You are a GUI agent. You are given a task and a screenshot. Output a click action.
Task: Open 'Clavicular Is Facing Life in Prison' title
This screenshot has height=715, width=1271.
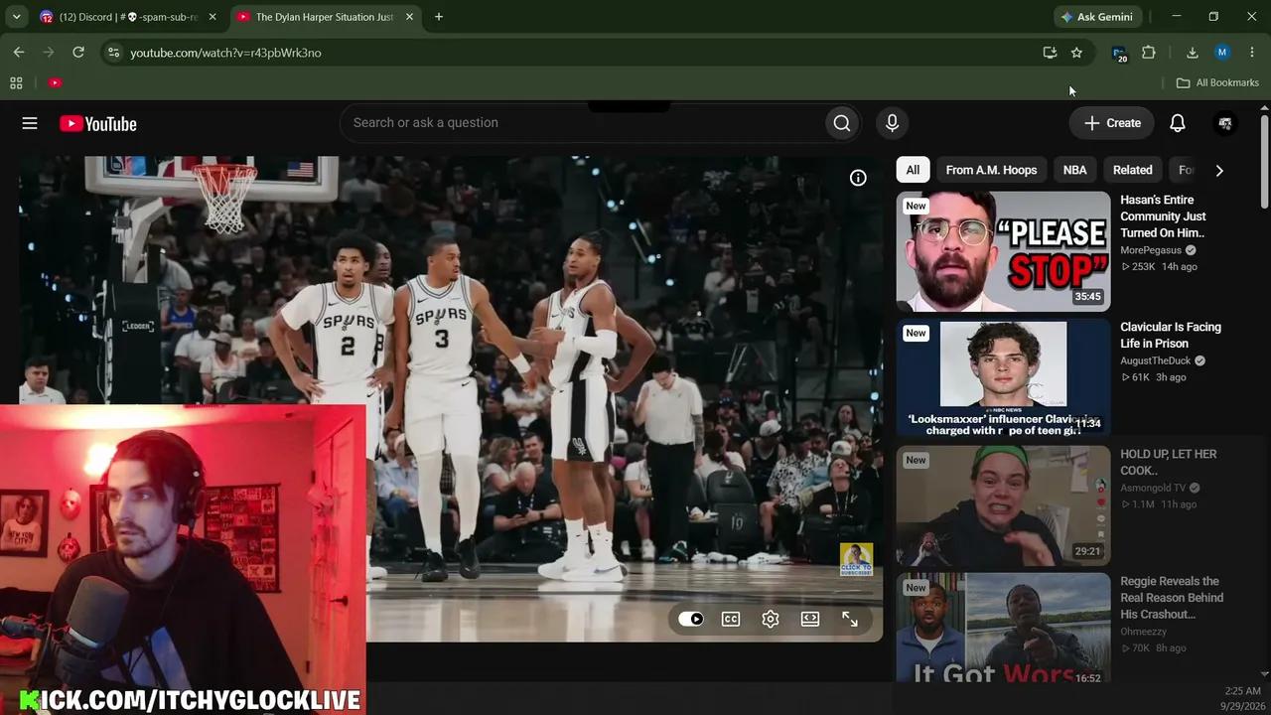coord(1171,335)
